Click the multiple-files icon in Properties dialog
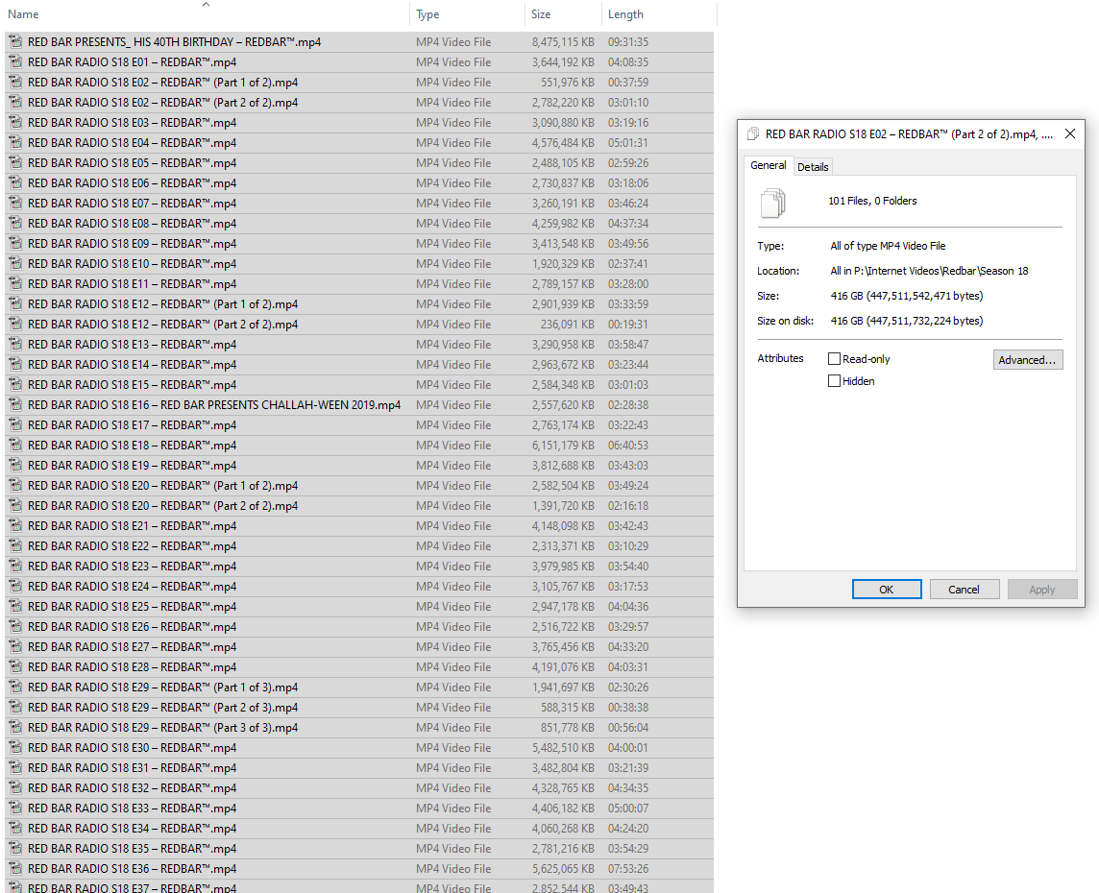This screenshot has height=893, width=1099. (x=773, y=204)
